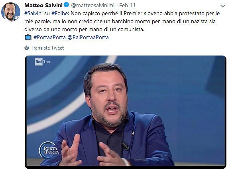This screenshot has height=173, width=230.
Task: Click Matteo Salvini's profile avatar
Action: click(x=10, y=12)
